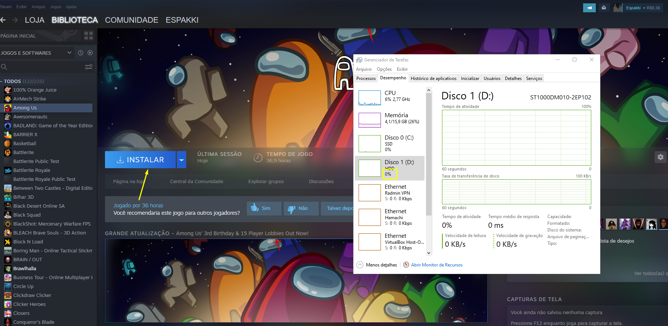Click Talvez depois recommendation button
This screenshot has width=668, height=326.
(337, 208)
